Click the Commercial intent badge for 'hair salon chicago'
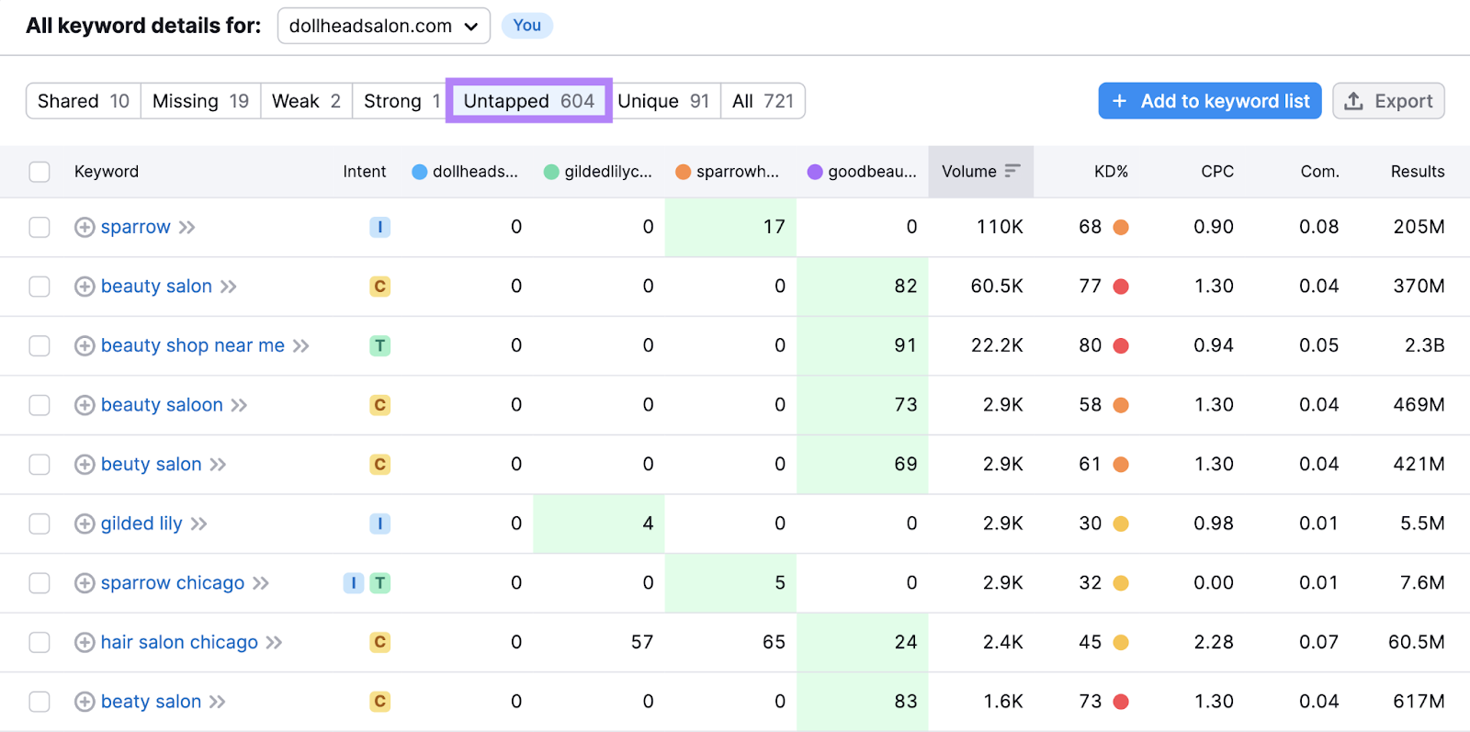 [379, 642]
